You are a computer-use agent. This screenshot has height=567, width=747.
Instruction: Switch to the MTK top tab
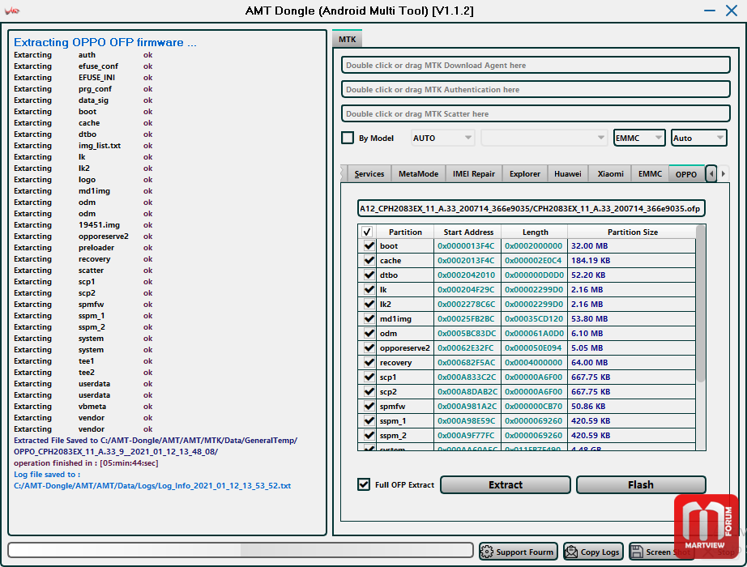point(348,39)
